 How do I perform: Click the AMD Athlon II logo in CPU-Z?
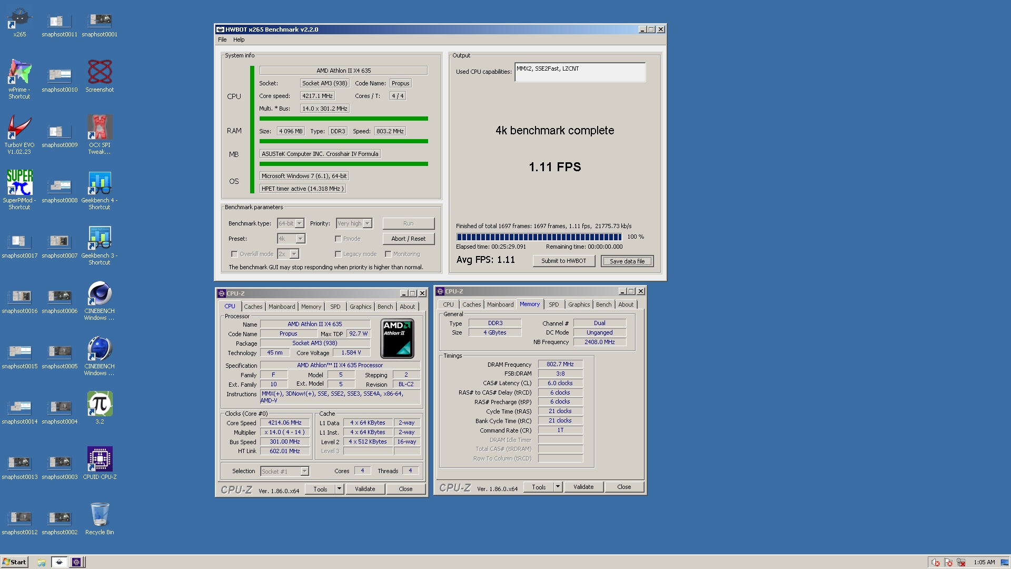(x=397, y=338)
